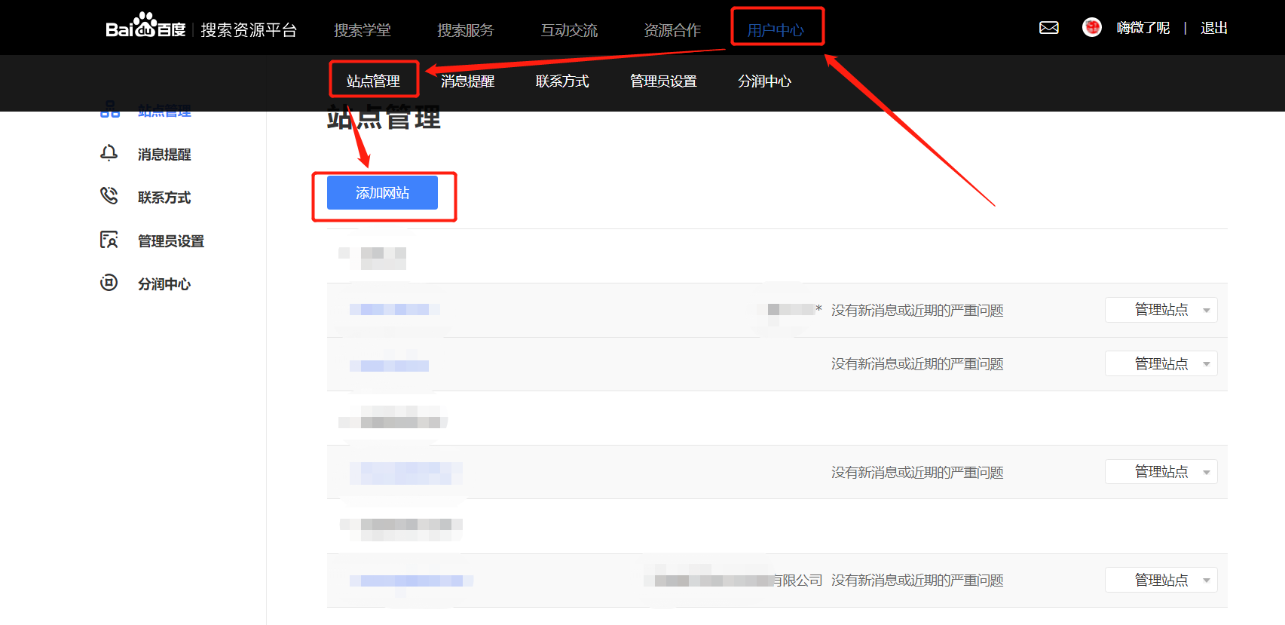Open the 用户中心 tab

(x=776, y=30)
